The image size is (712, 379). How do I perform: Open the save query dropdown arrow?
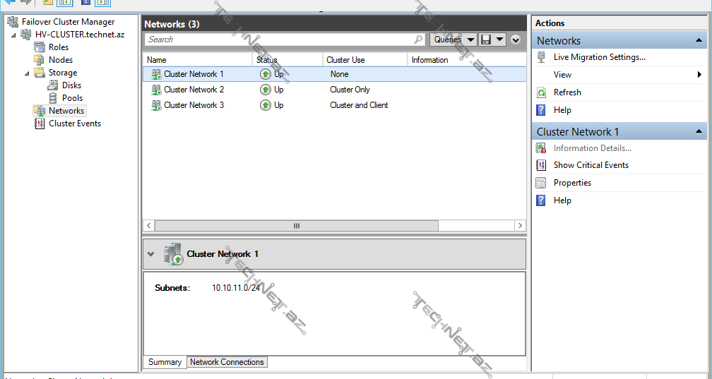499,40
